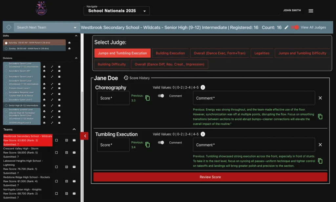Open Score History for Jane Doe
The width and height of the screenshot is (336, 202).
coord(137,78)
